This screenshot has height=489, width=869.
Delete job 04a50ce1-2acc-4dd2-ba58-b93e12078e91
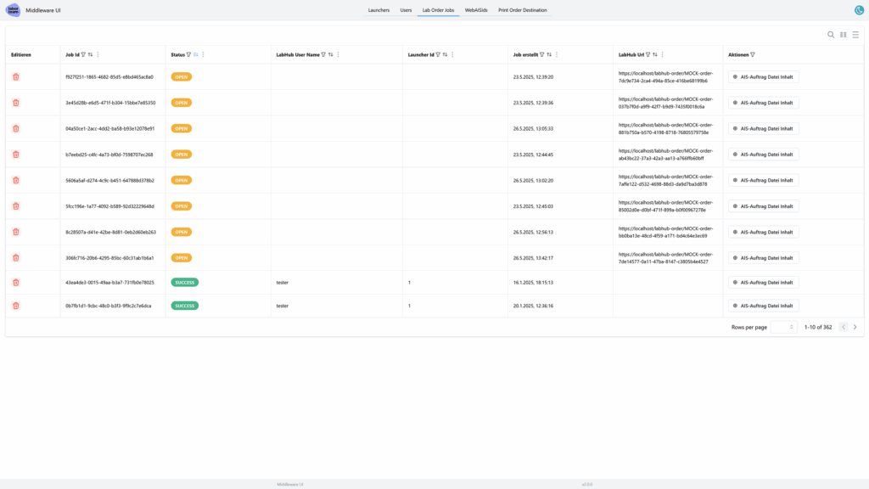click(16, 129)
